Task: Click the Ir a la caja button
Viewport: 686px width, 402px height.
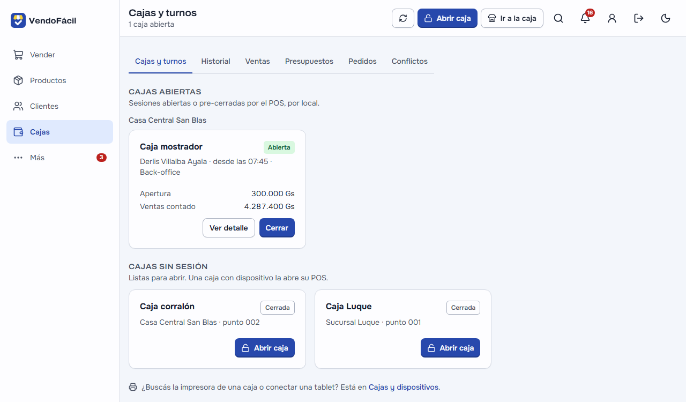Action: [512, 18]
